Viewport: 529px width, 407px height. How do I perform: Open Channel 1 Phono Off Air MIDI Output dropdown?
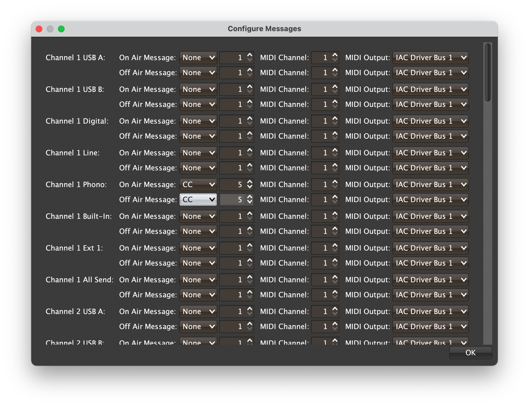431,200
